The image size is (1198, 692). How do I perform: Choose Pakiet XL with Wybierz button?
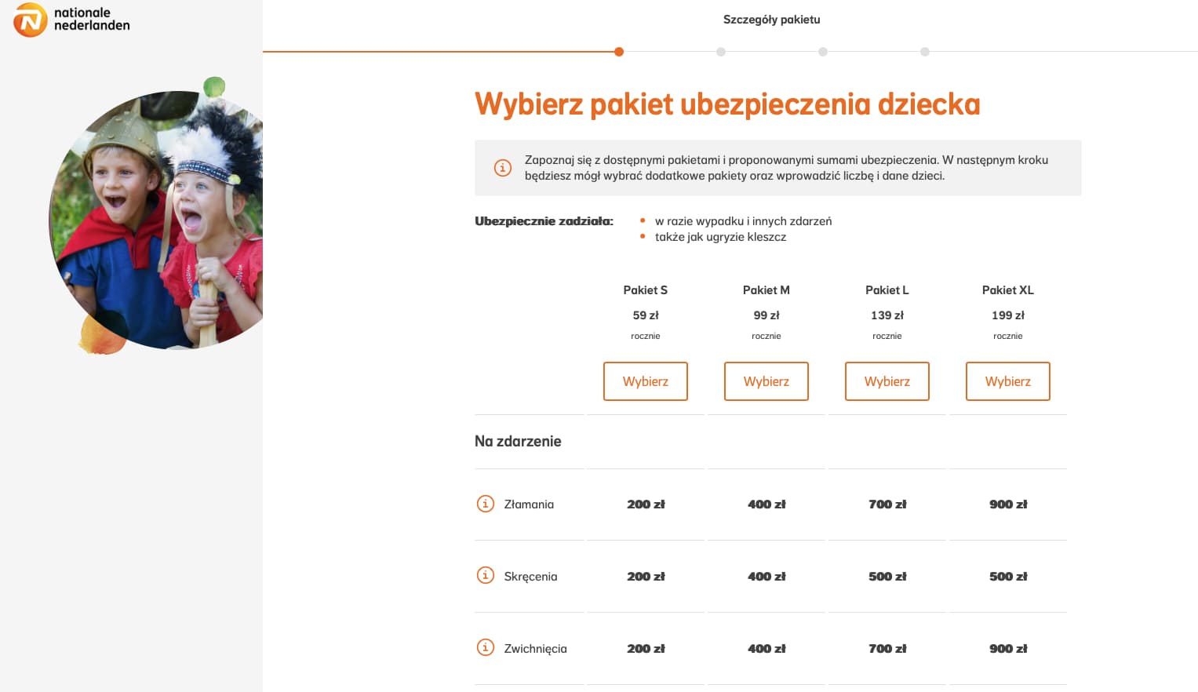click(1008, 381)
